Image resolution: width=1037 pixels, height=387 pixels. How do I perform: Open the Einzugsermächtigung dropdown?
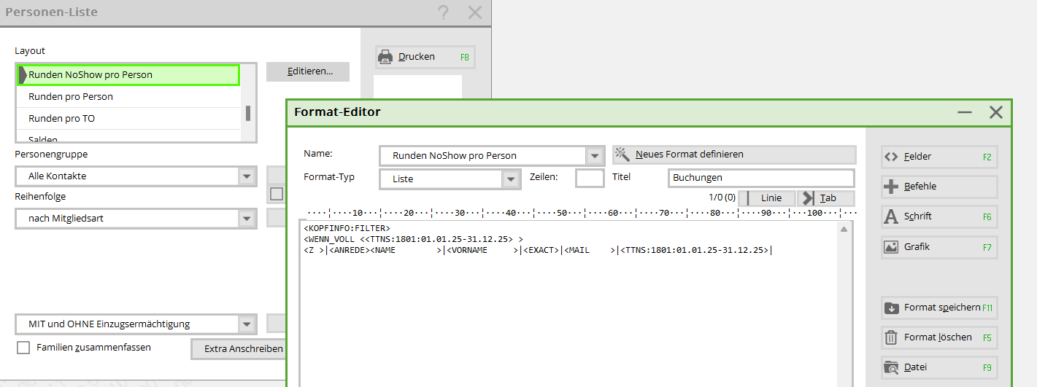pos(247,324)
